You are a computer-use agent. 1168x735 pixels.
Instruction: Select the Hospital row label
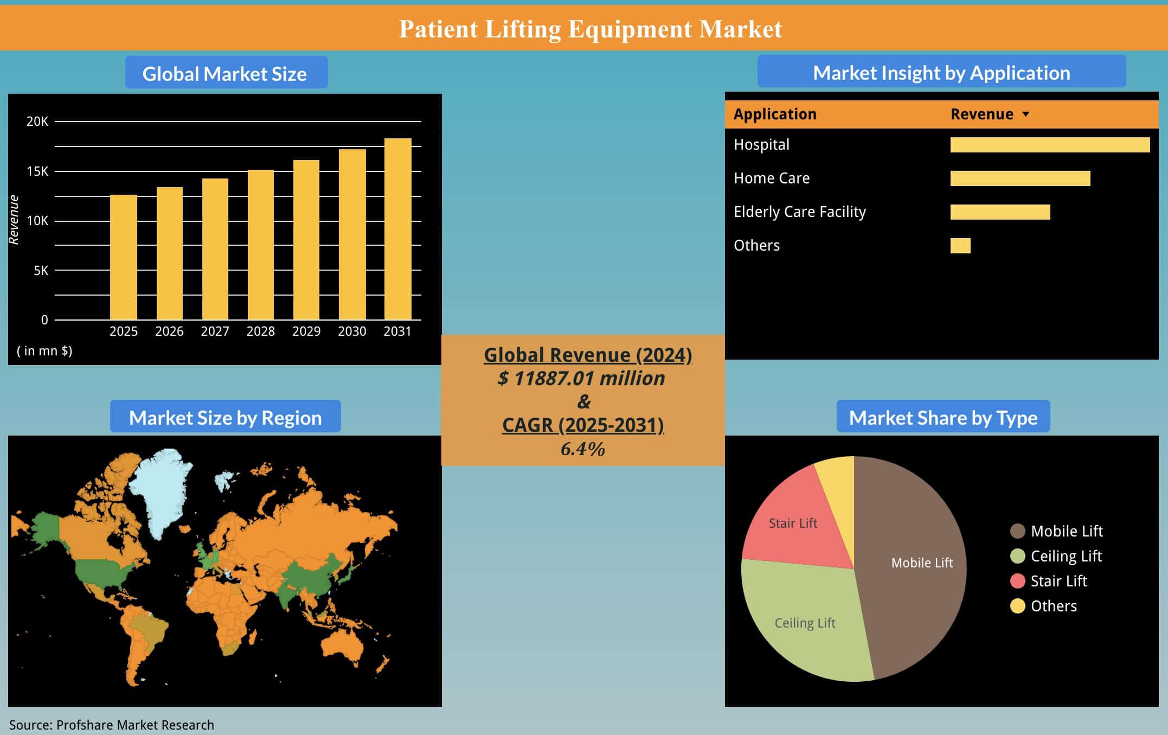[x=761, y=145]
